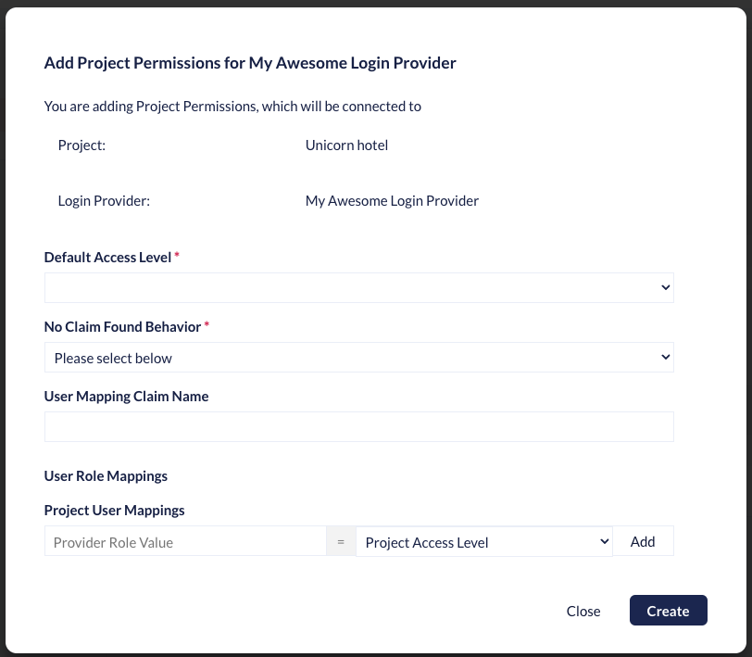Click the 'You are adding Project Permissions' description
The width and height of the screenshot is (752, 657).
[232, 106]
